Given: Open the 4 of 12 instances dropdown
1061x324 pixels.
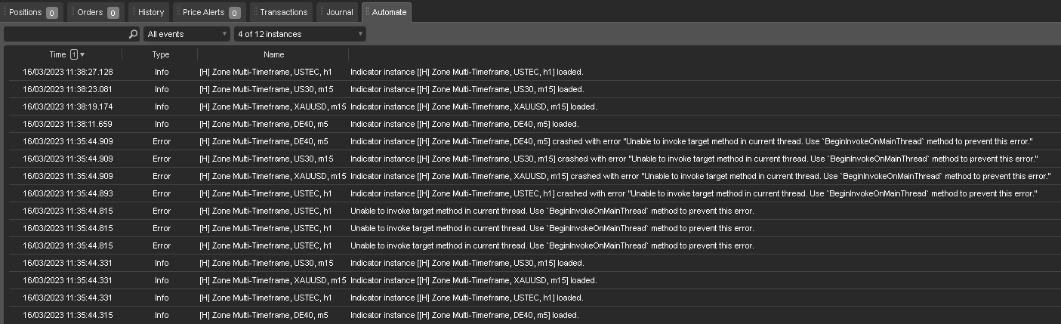Looking at the screenshot, I should coord(300,34).
